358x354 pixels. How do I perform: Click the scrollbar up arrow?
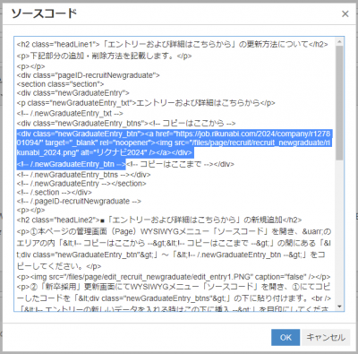(339, 41)
